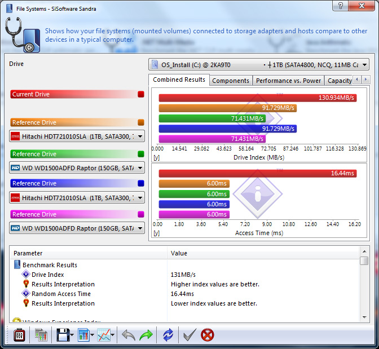Toggle the orange Reference Drive color box

click(141, 122)
